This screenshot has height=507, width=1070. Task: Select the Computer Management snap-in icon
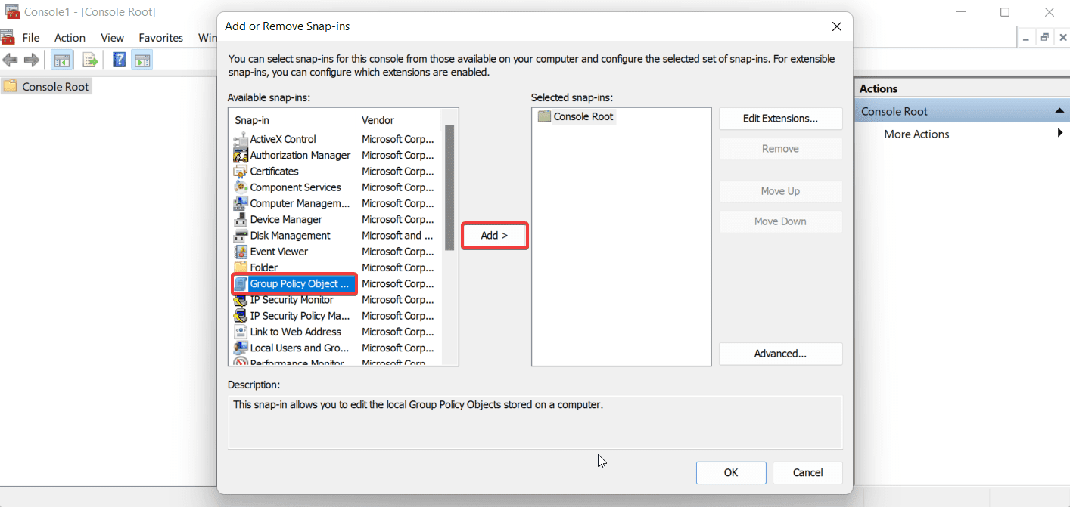(241, 203)
